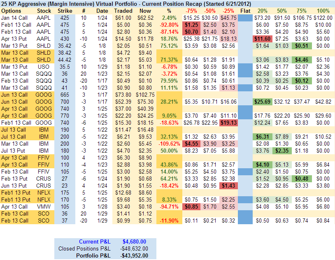Select the Flat column header
Image resolution: width=335 pixels, height=260 pixels.
click(x=245, y=10)
